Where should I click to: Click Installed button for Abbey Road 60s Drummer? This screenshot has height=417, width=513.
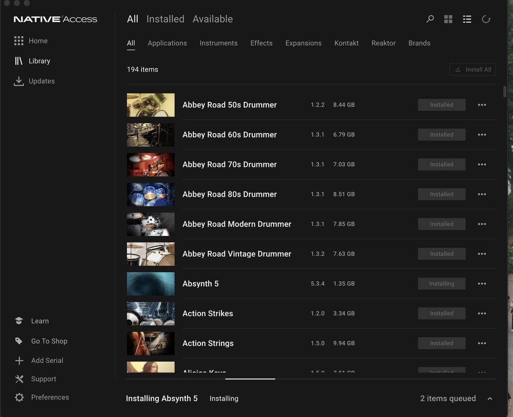click(x=442, y=134)
